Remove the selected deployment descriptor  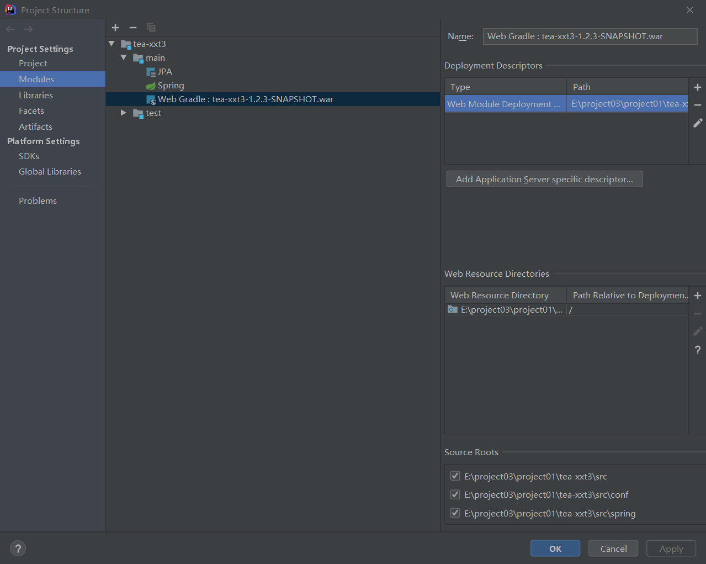(698, 105)
